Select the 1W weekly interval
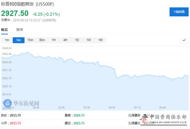Viewport: 190px width, 129px height. point(89,40)
